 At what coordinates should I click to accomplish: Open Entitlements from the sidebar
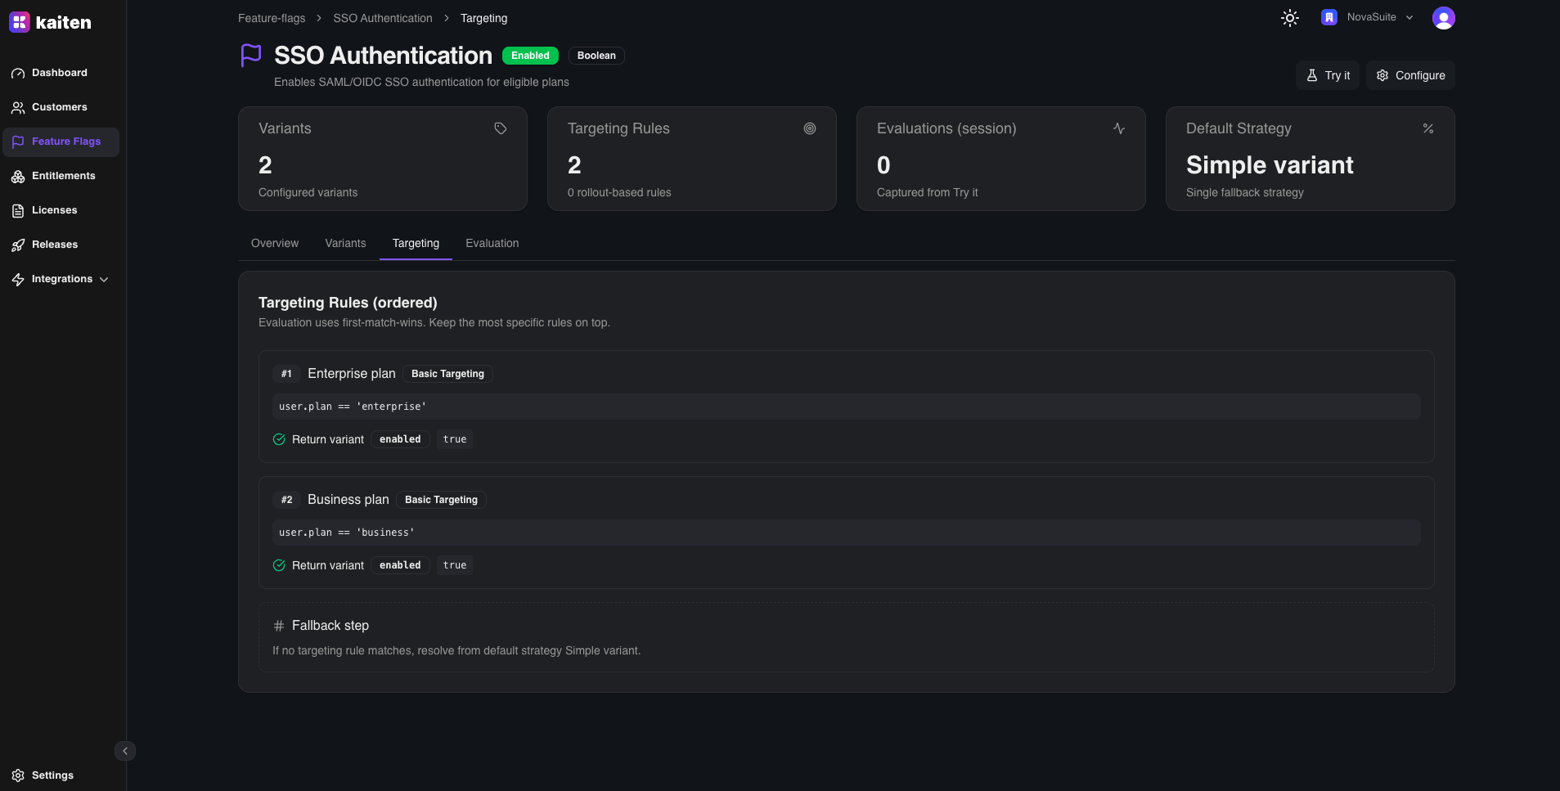(x=63, y=176)
